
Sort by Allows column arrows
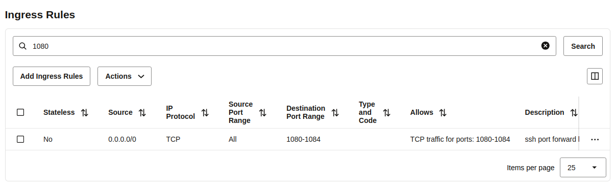tap(443, 113)
